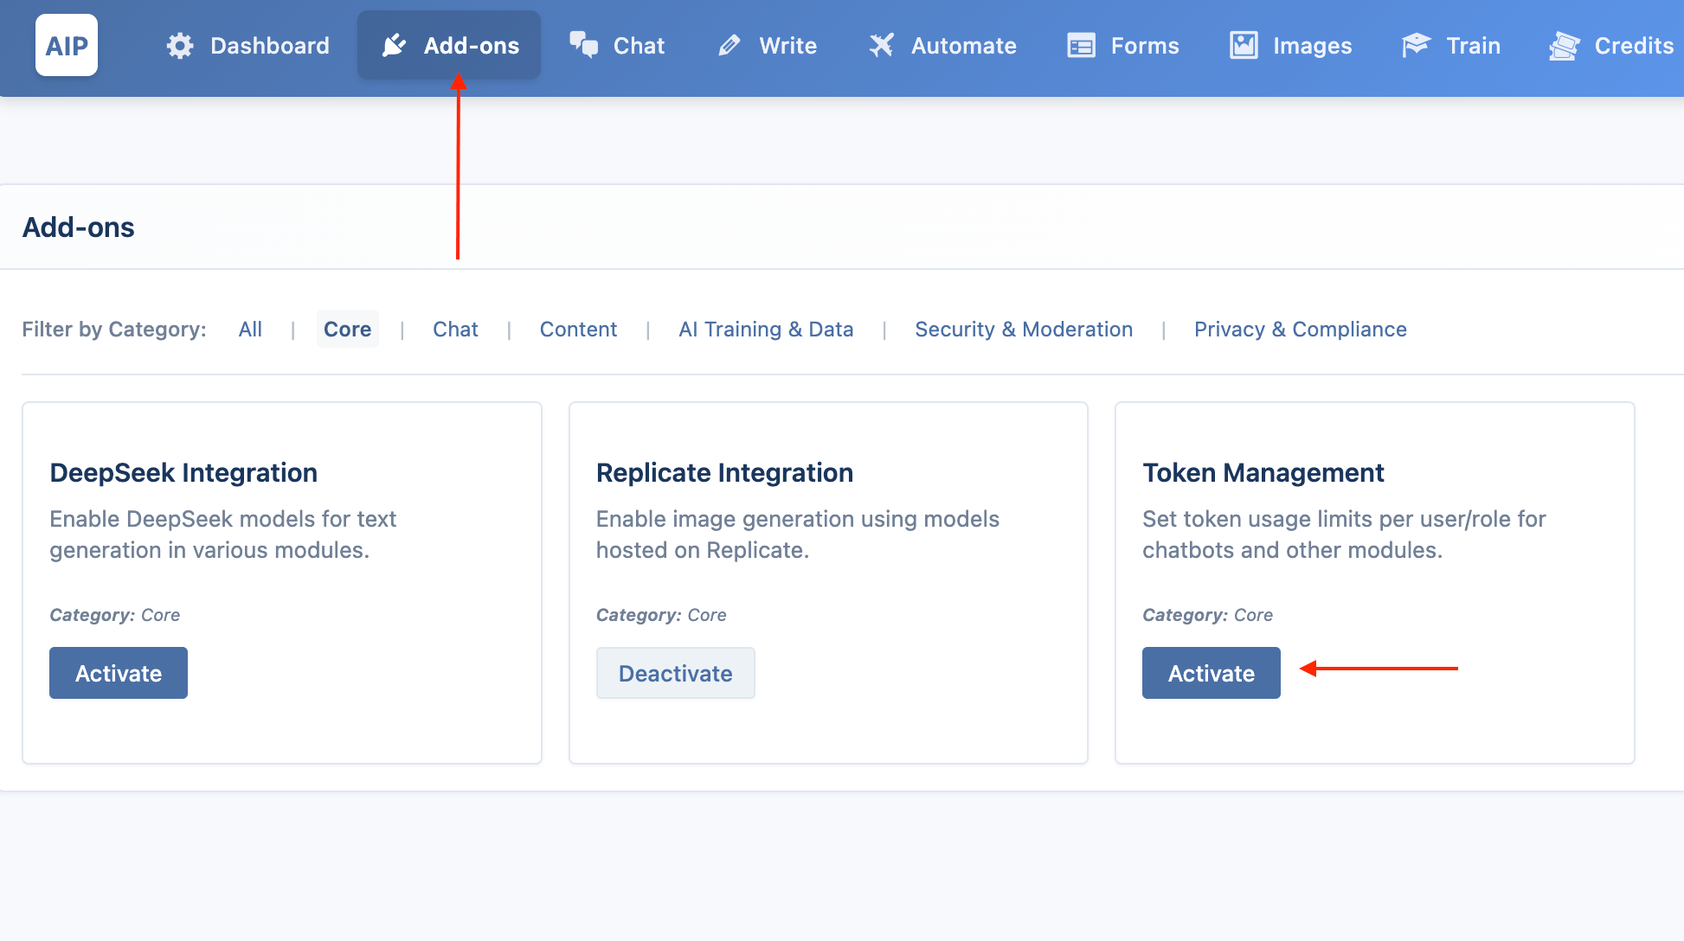Filter add-ons by Chat category
This screenshot has width=1684, height=941.
(455, 330)
